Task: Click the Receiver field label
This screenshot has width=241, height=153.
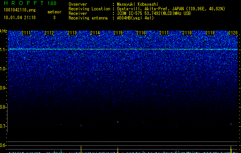Action: coord(78,13)
